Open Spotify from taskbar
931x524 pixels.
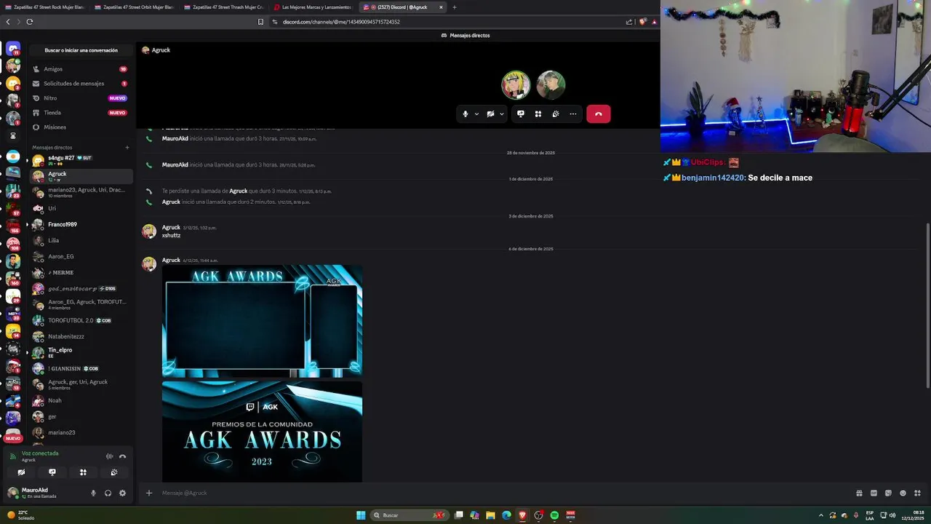(554, 515)
